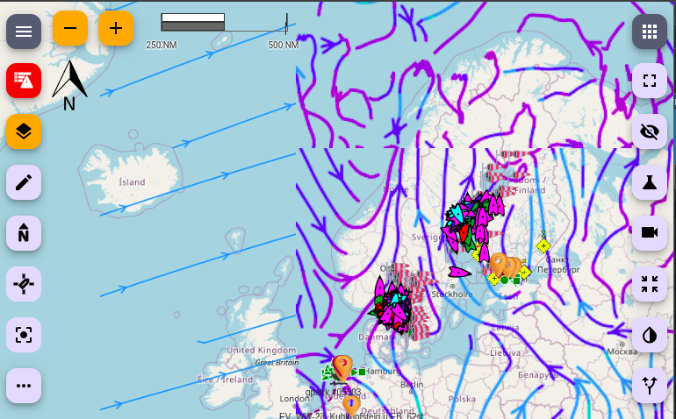Click the collapse arrows compress button

(x=650, y=284)
